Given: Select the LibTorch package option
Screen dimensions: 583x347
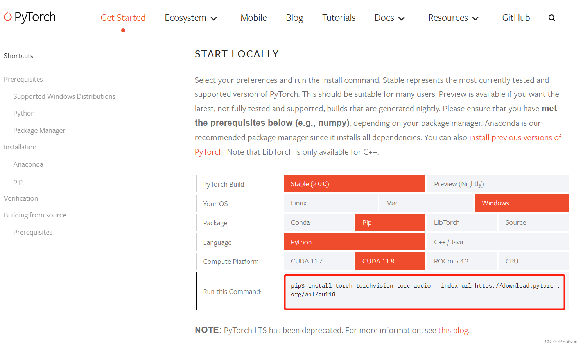Looking at the screenshot, I should click(x=462, y=222).
